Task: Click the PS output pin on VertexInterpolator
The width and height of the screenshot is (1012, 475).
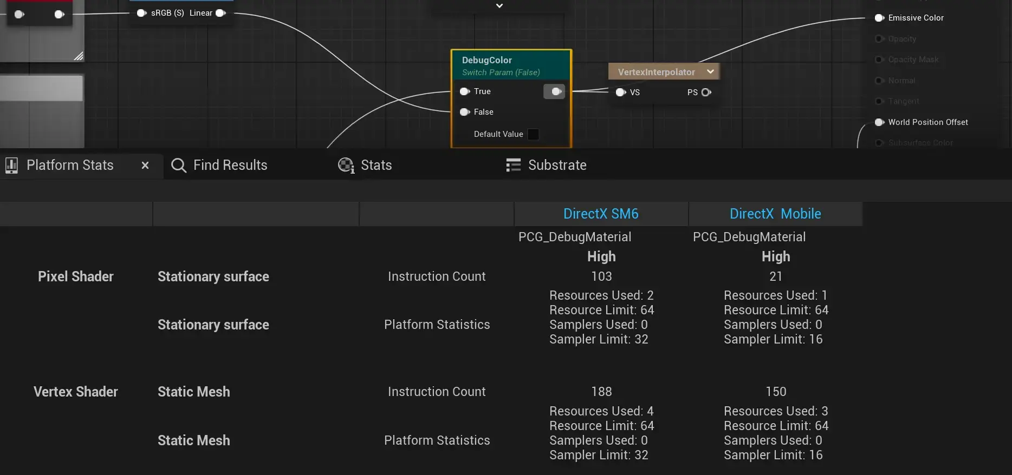Action: point(706,93)
